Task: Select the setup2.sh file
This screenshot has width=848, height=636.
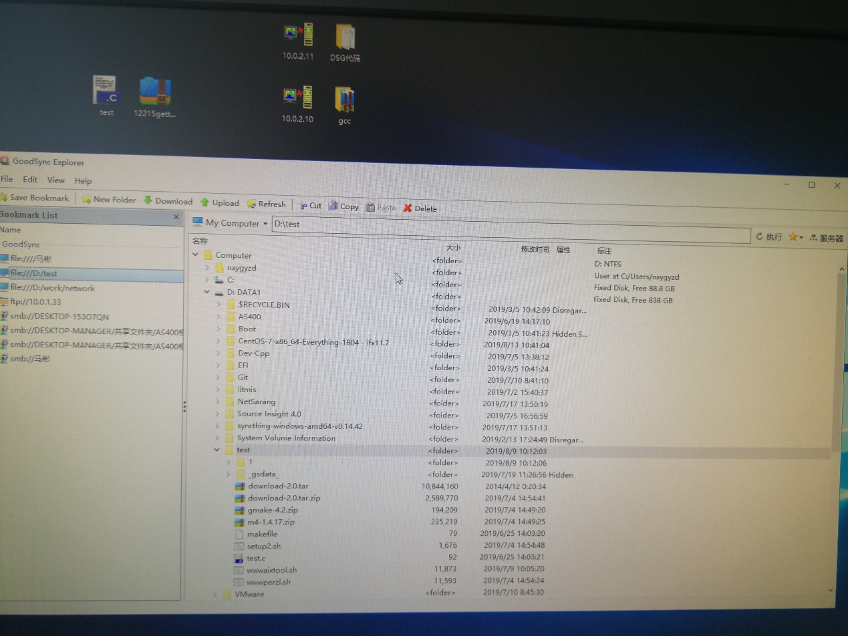Action: [x=264, y=546]
